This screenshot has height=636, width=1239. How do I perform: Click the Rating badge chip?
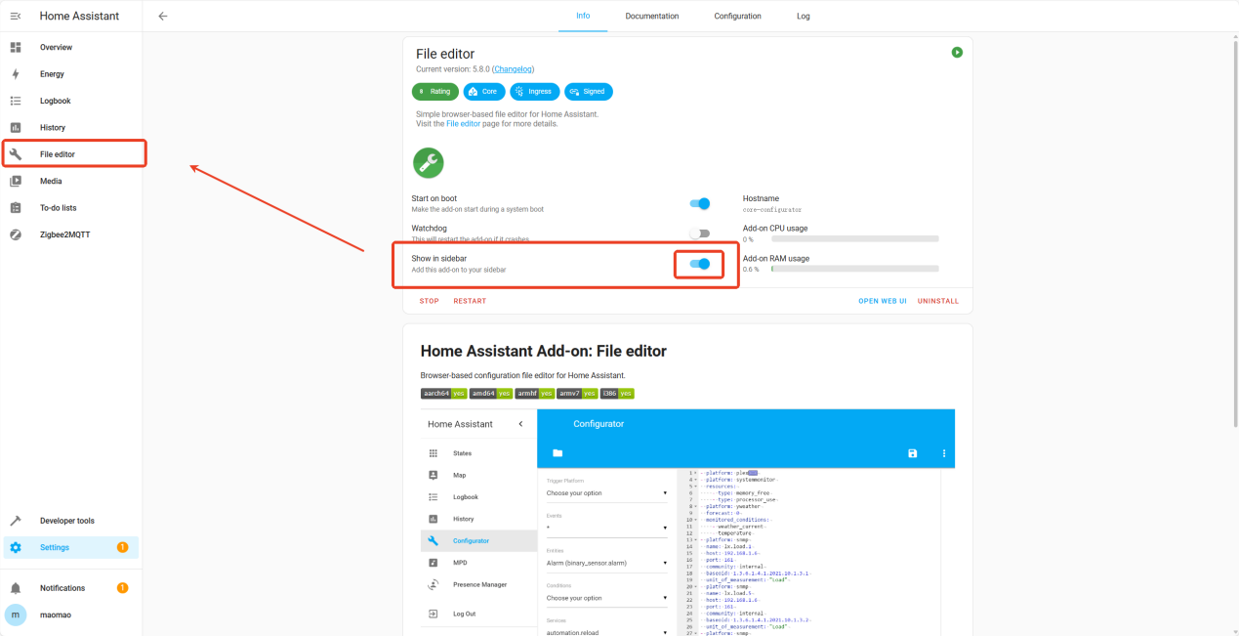pos(434,92)
